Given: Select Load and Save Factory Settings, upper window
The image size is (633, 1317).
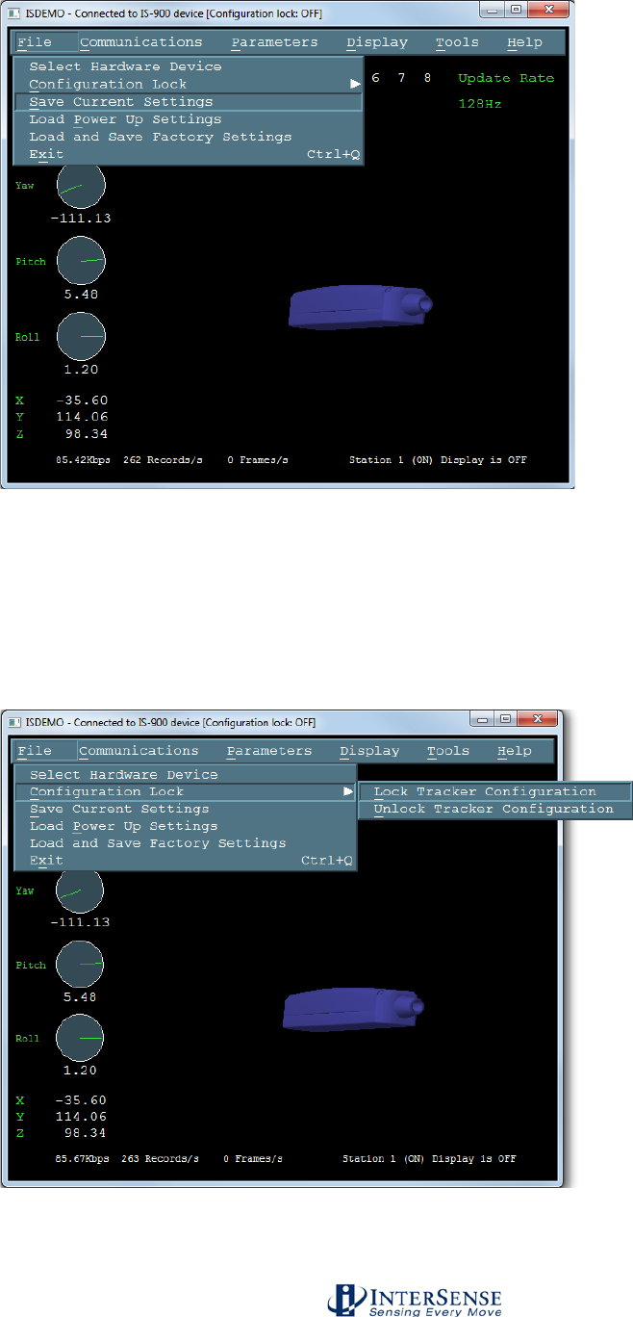Looking at the screenshot, I should [x=189, y=137].
